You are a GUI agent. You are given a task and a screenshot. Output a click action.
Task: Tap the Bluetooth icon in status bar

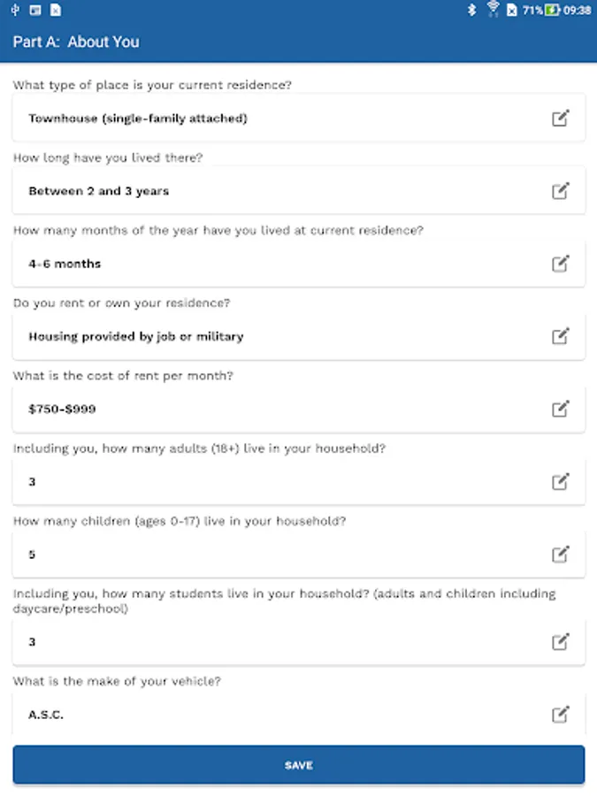click(472, 11)
